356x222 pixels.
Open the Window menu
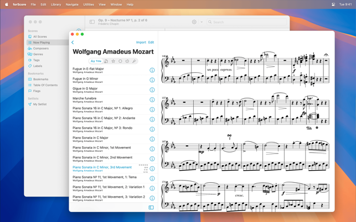point(116,4)
